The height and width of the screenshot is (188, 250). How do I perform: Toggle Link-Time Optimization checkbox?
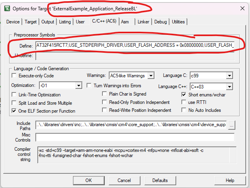[x=15, y=95]
